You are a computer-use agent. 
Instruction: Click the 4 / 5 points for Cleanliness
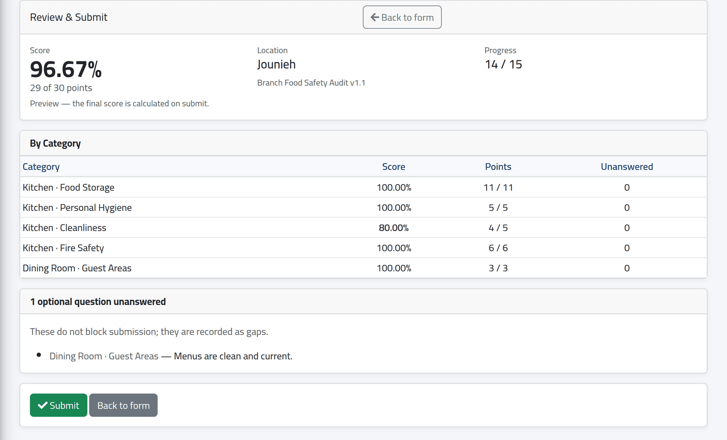498,228
